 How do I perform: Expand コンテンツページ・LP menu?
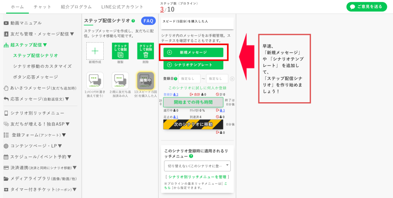pos(33,146)
